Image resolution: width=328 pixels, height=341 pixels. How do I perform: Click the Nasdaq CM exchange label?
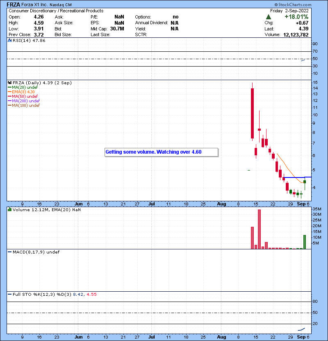tap(61, 5)
